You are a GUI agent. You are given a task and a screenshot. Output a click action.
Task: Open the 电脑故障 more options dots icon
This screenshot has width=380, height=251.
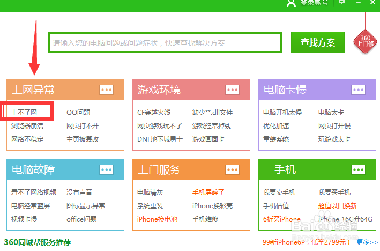pyautogui.click(x=107, y=170)
